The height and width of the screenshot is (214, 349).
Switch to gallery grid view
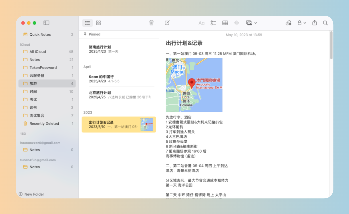point(98,23)
